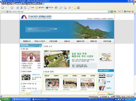This screenshot has width=136, height=101.
Task: Switch site language to ENGLISH
Action: click(89, 19)
